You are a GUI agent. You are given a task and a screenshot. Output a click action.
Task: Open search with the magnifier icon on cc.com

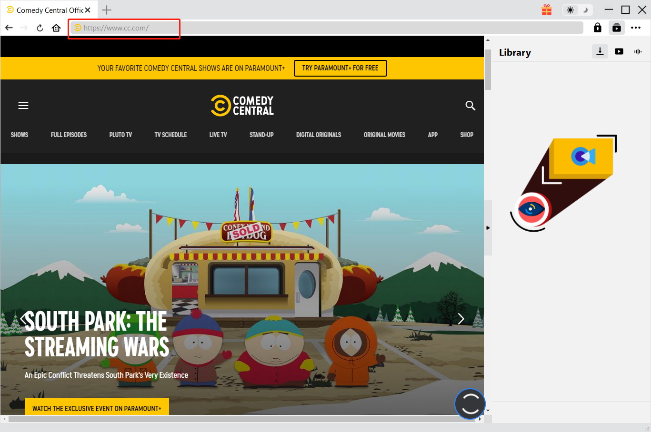470,106
